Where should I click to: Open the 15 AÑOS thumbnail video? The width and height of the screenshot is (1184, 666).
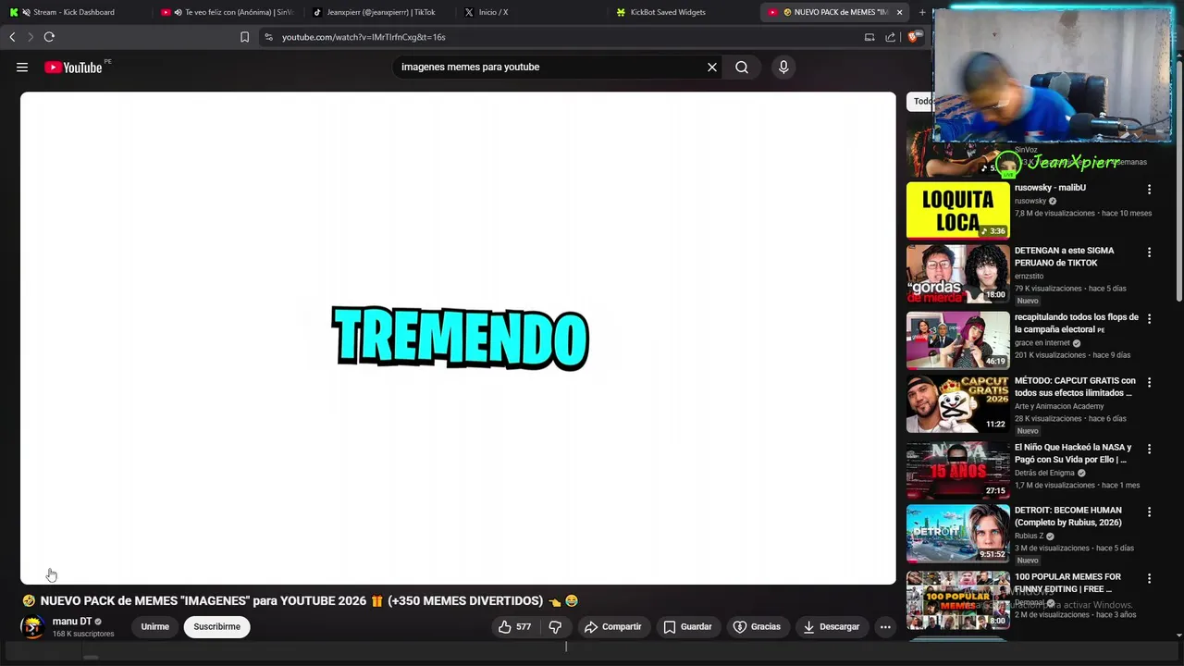(957, 471)
